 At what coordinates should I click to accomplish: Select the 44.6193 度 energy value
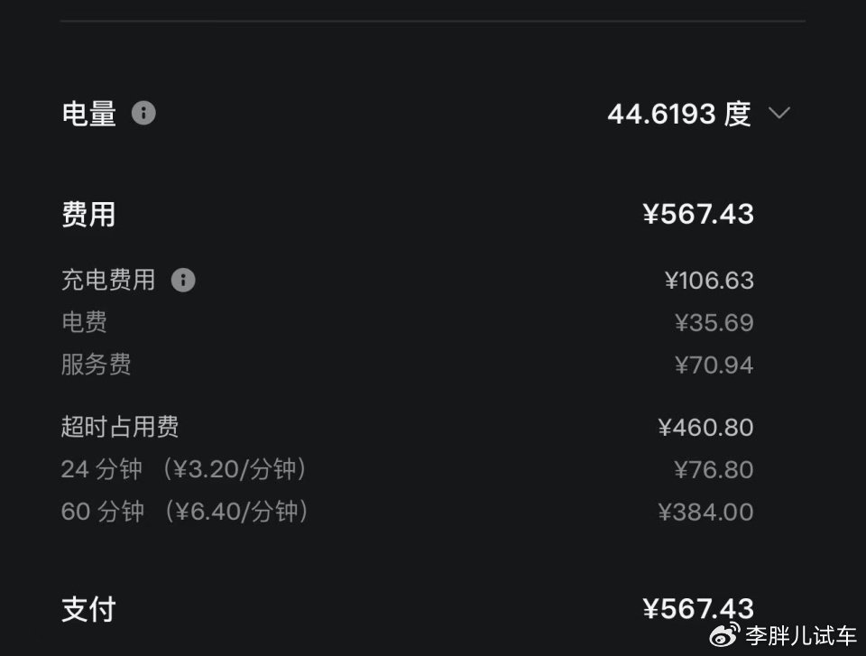point(678,115)
